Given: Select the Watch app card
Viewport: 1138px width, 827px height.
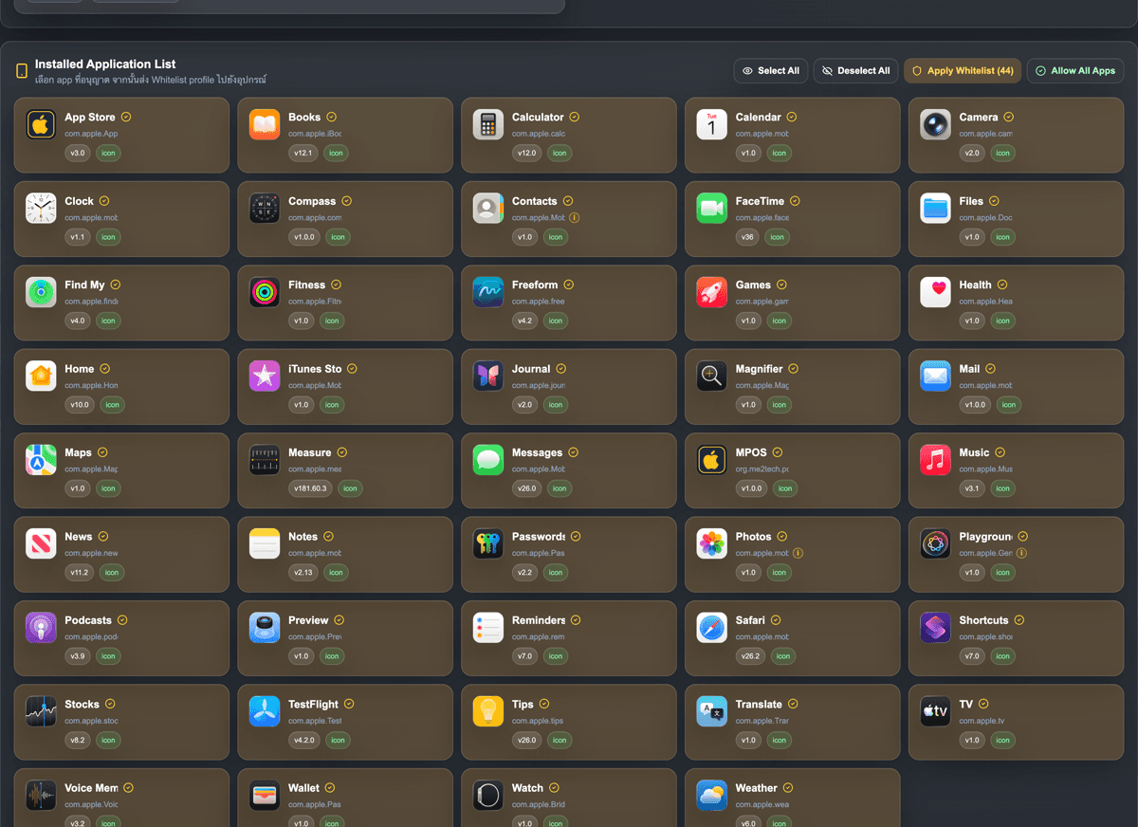Looking at the screenshot, I should [569, 798].
